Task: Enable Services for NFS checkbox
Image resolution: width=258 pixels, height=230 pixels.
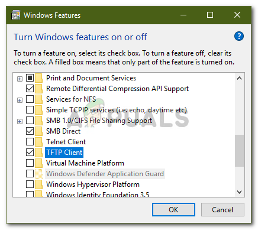Action: 30,99
